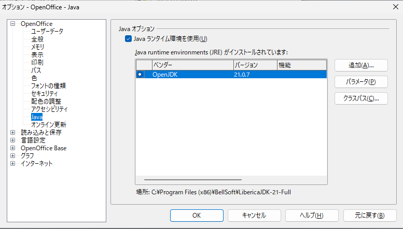Click the 追加(A)... button
This screenshot has width=403, height=229.
(x=361, y=65)
